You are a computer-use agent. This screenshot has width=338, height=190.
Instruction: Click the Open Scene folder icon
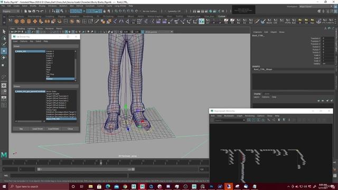click(x=30, y=11)
